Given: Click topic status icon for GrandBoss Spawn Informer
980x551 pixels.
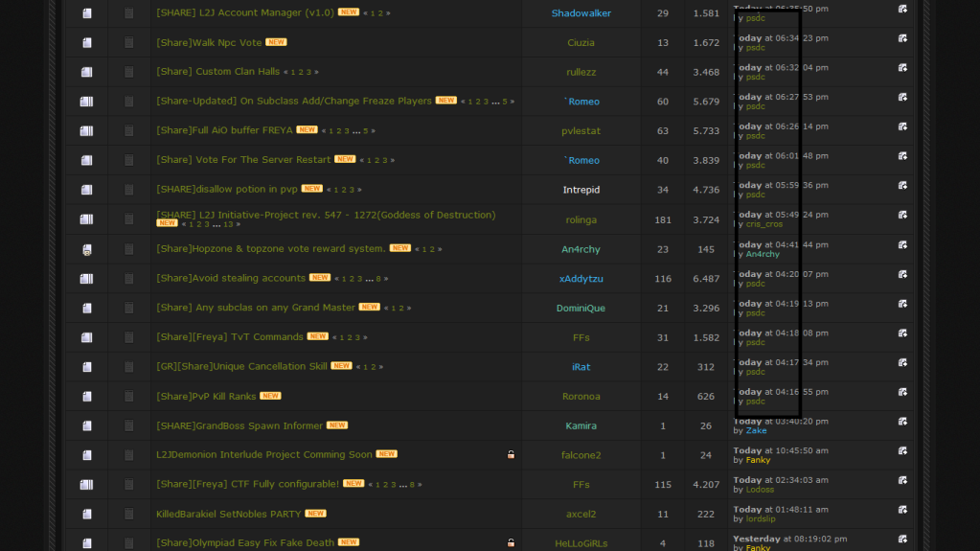Looking at the screenshot, I should pyautogui.click(x=87, y=425).
